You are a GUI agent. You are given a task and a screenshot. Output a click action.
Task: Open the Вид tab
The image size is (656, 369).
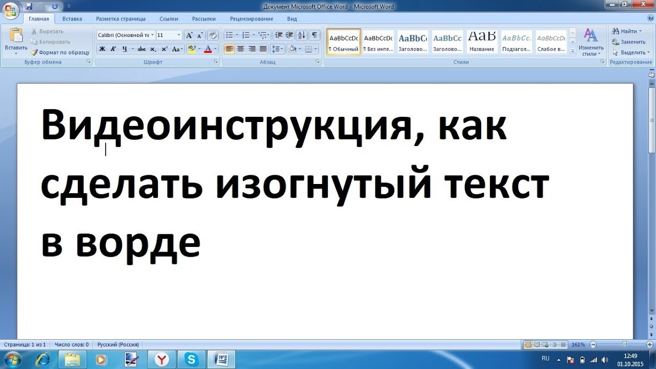292,19
